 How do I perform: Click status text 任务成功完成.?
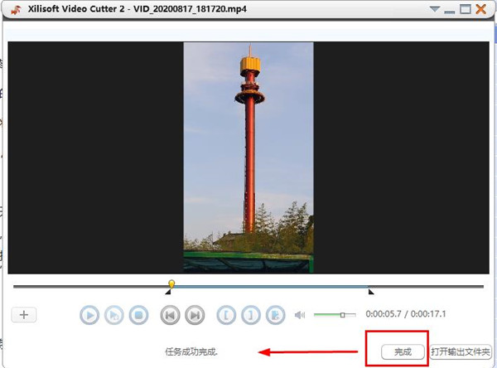(191, 351)
